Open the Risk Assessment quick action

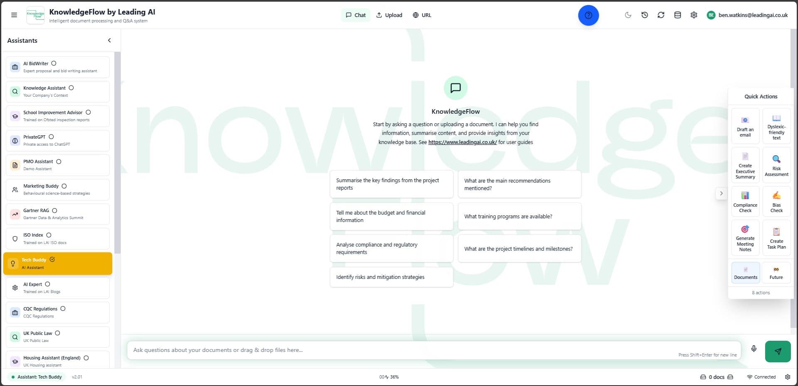tap(776, 165)
